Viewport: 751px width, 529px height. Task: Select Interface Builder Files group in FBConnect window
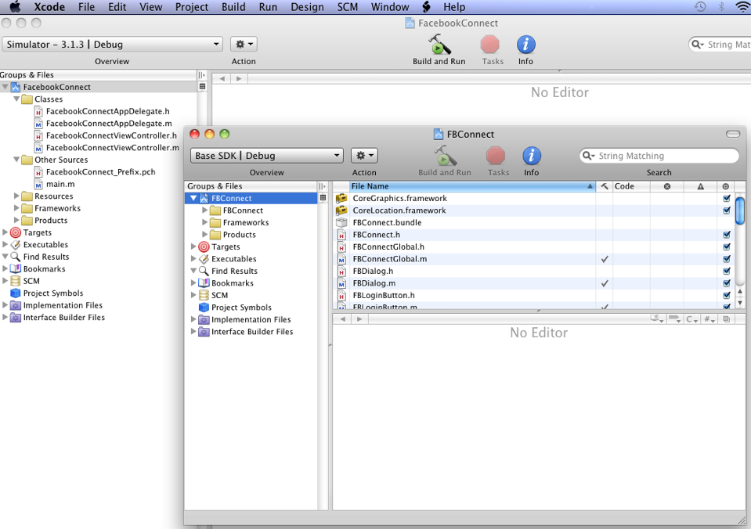(252, 332)
